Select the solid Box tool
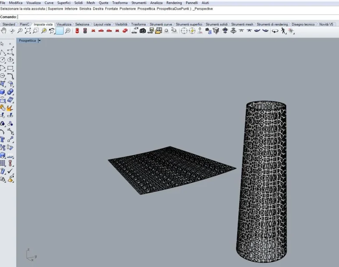 [x=3, y=92]
